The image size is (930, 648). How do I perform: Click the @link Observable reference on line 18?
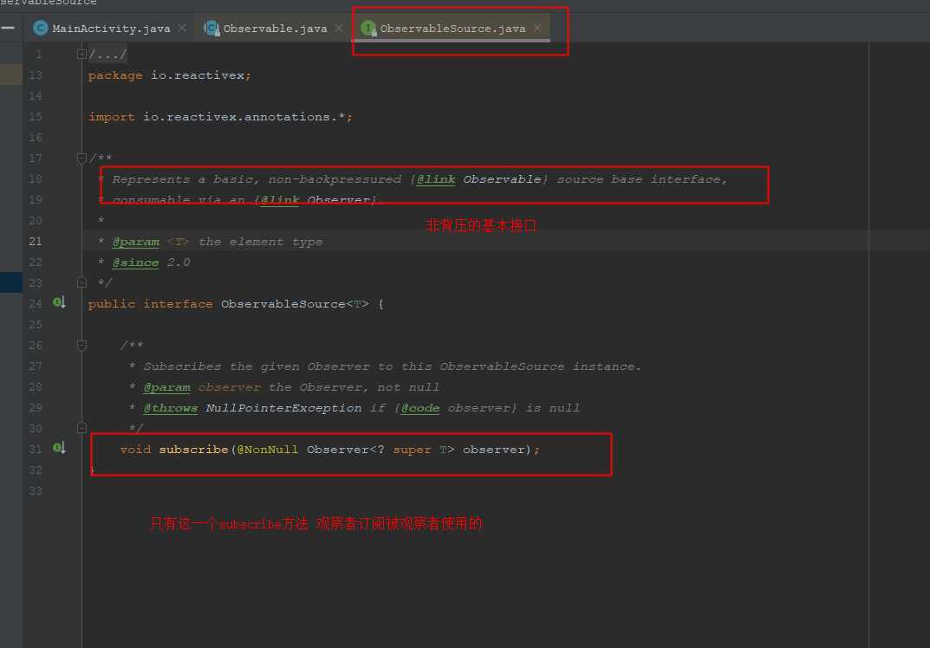pyautogui.click(x=478, y=179)
